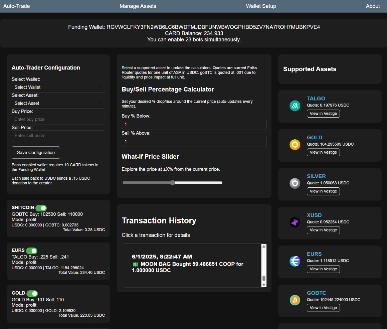Open the TALGO asset link
The image size is (387, 329).
(x=316, y=99)
